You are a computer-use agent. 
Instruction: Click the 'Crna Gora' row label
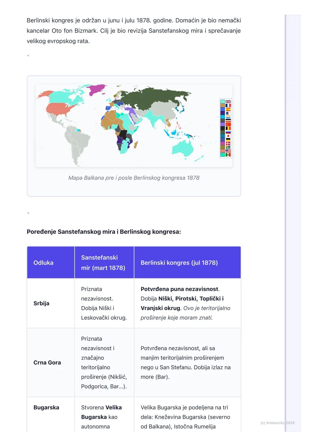47,363
